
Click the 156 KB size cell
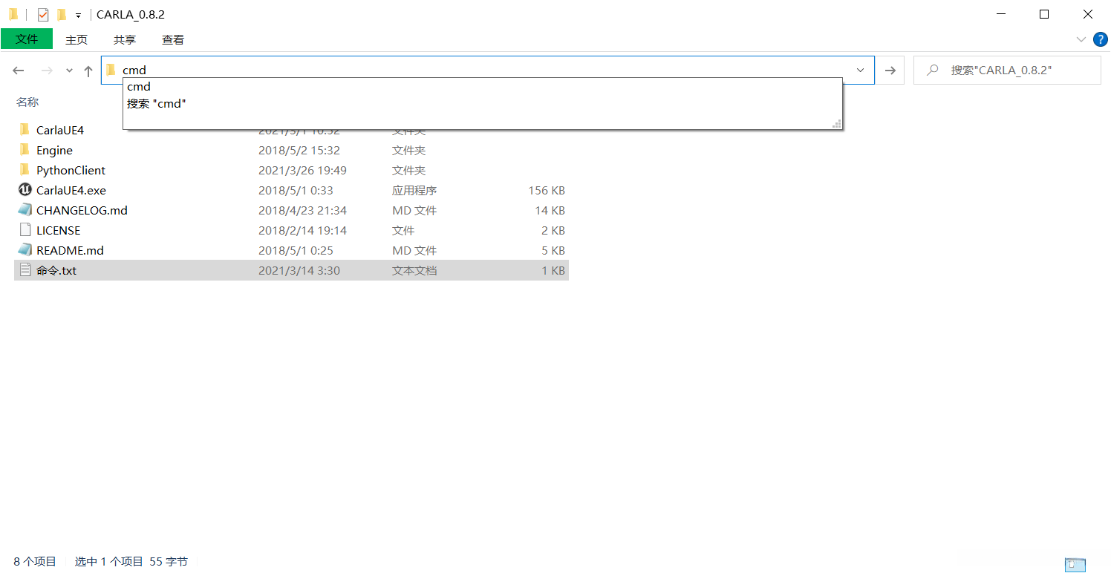point(547,190)
